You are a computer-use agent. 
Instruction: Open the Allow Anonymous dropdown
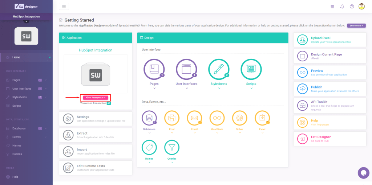click(x=96, y=98)
